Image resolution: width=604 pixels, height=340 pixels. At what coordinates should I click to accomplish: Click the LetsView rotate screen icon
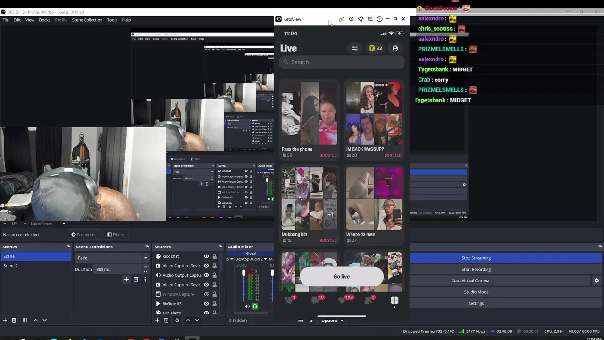click(x=379, y=19)
